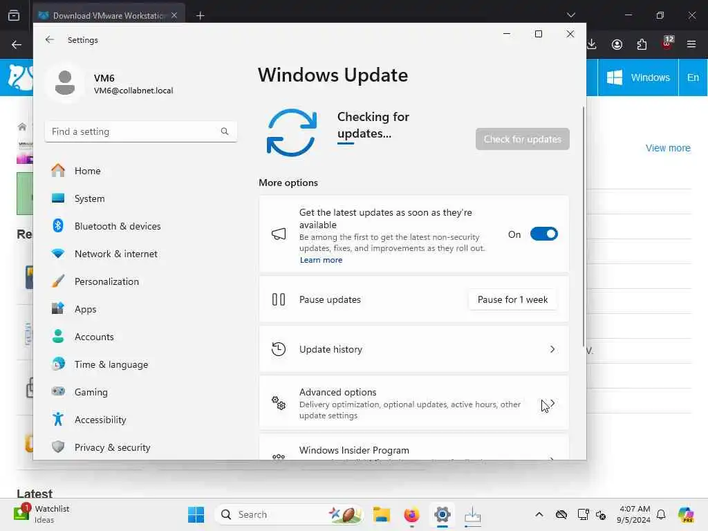Expand the browser tab list dropdown arrow
This screenshot has width=708, height=531.
click(570, 15)
